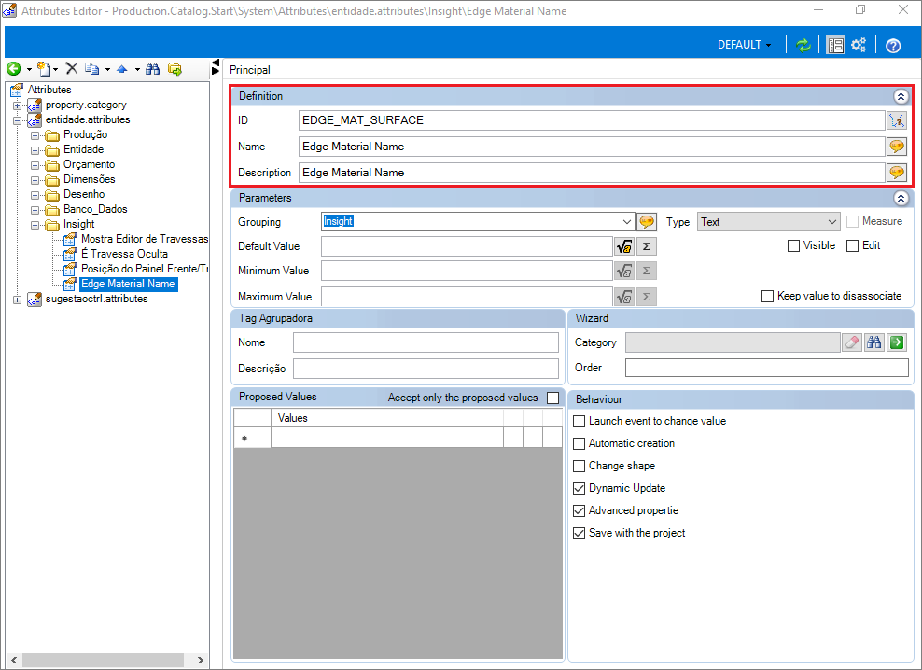The image size is (922, 670).
Task: Select Edge Material Name tree item
Action: pyautogui.click(x=128, y=284)
